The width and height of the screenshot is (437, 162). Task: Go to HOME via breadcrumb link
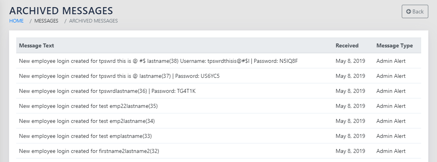pyautogui.click(x=17, y=21)
